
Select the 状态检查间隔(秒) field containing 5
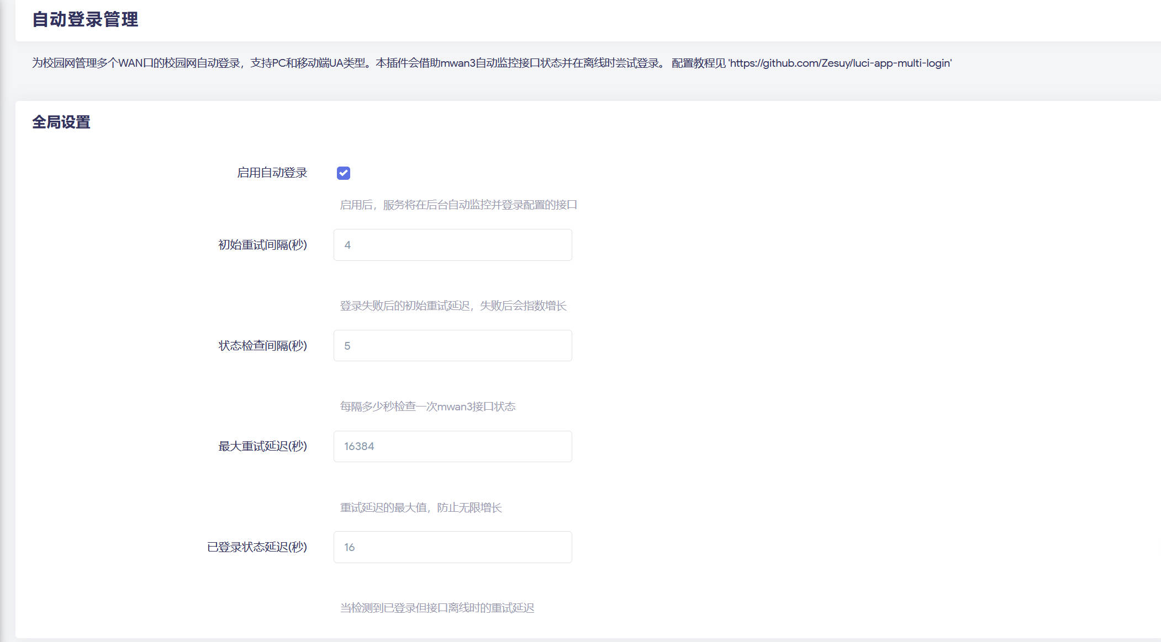(452, 345)
